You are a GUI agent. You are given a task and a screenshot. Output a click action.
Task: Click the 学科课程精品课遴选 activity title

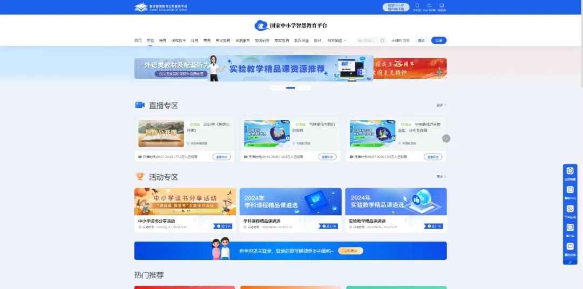click(x=262, y=221)
